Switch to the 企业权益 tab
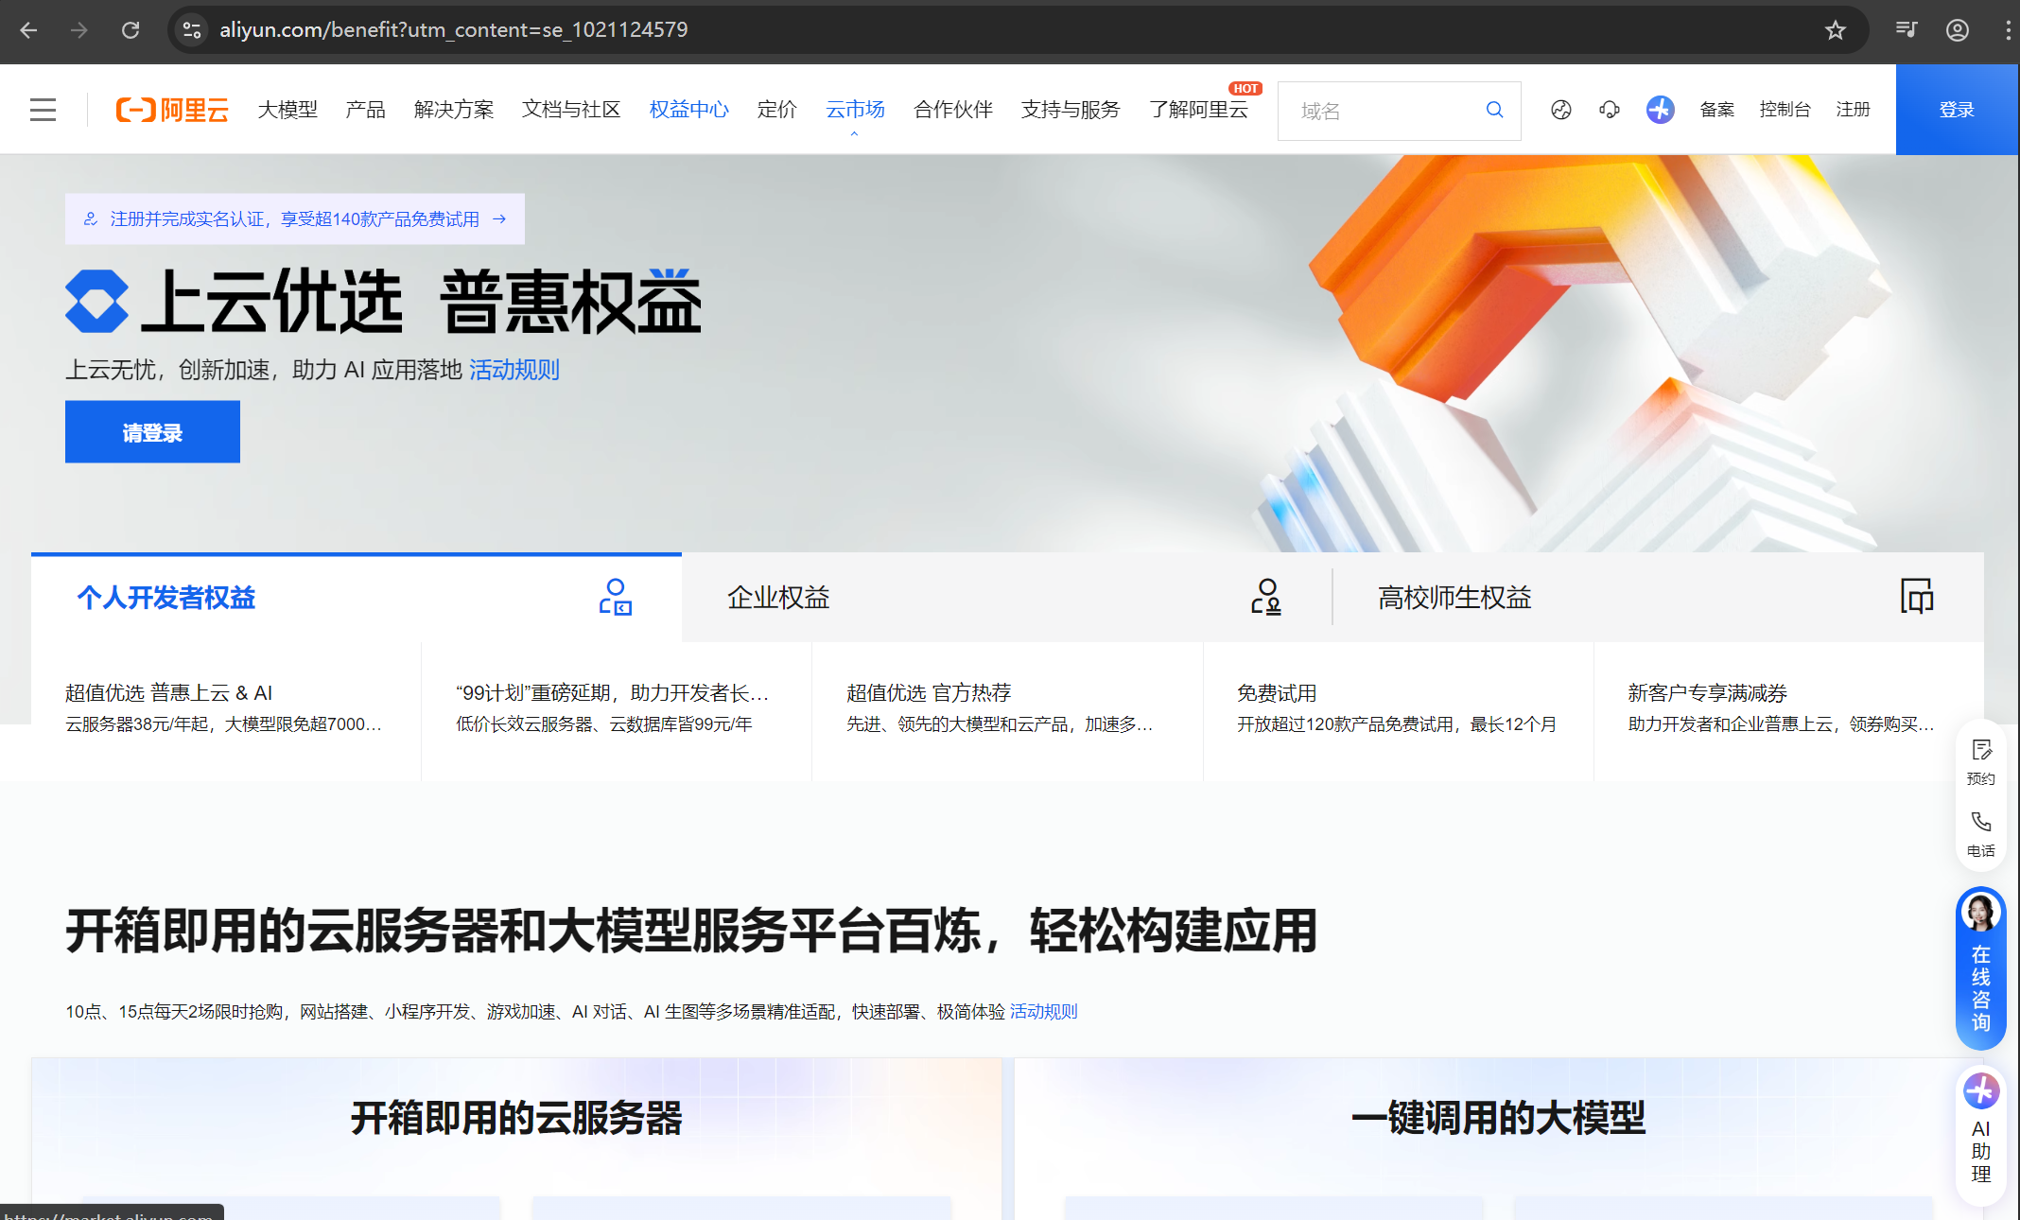 coord(1007,598)
